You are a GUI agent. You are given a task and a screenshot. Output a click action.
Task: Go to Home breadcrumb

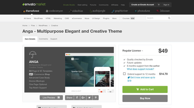pyautogui.click(x=25, y=26)
